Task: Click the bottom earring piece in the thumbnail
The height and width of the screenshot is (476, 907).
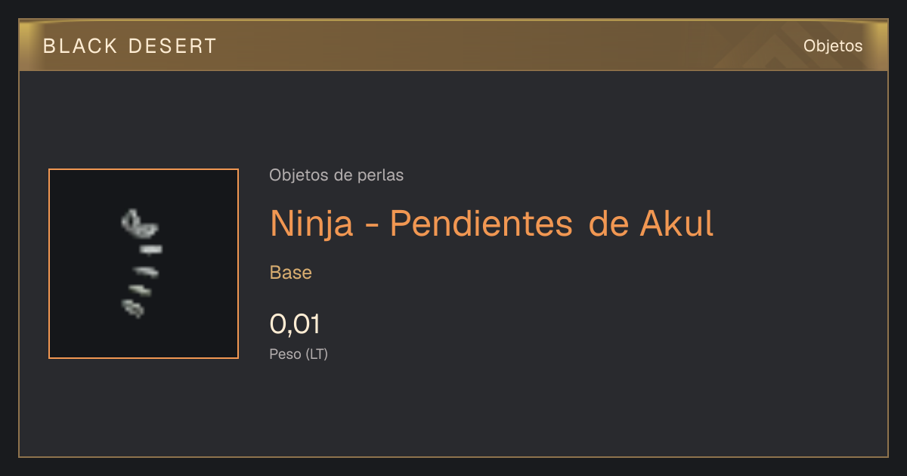Action: (133, 308)
